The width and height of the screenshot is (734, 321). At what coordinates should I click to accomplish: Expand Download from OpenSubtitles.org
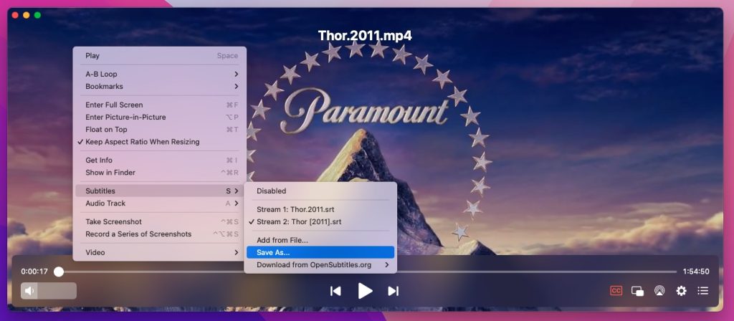(x=320, y=265)
